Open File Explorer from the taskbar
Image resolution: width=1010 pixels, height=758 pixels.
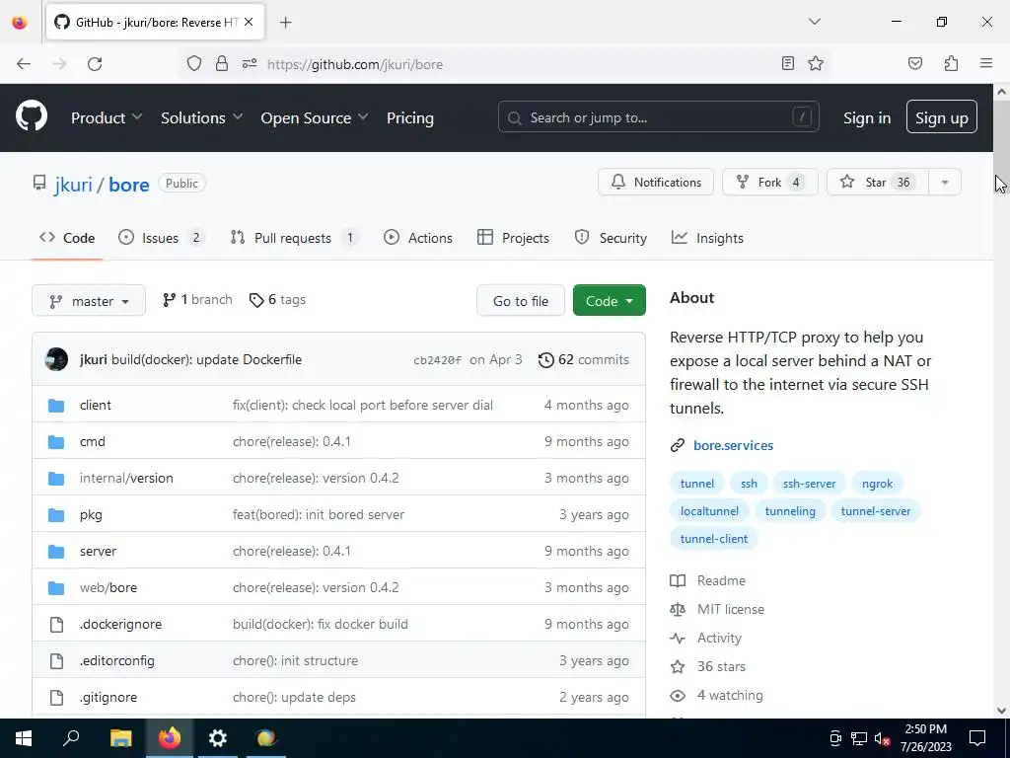[120, 738]
